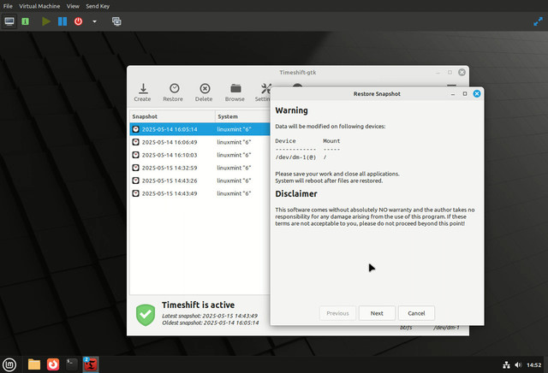The image size is (548, 373).
Task: Click Delete in Timeshift toolbar
Action: coord(204,92)
